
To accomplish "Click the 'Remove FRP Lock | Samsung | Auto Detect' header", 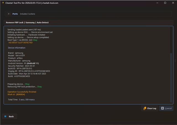I will (x=88, y=23).
